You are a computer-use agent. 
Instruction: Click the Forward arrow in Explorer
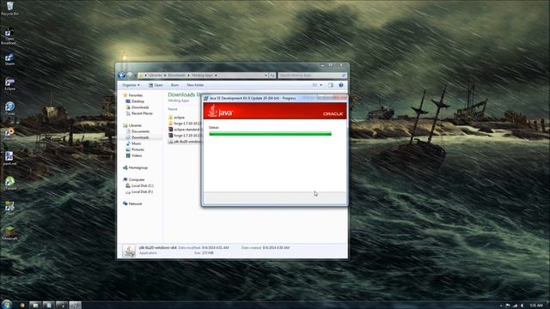(130, 75)
